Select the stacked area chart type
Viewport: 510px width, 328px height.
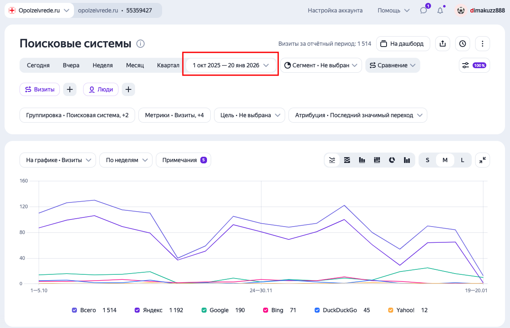pyautogui.click(x=347, y=160)
